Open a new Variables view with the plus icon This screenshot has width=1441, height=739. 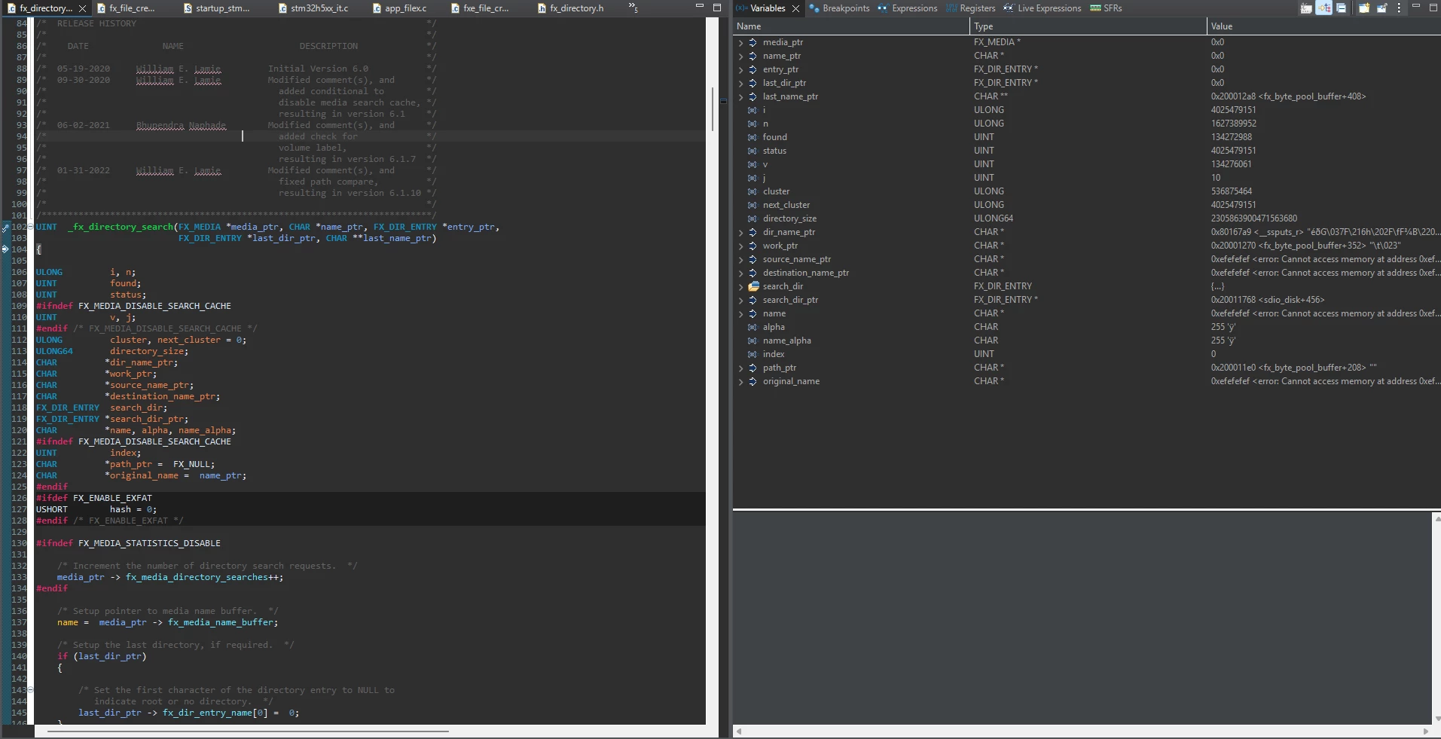[1364, 8]
